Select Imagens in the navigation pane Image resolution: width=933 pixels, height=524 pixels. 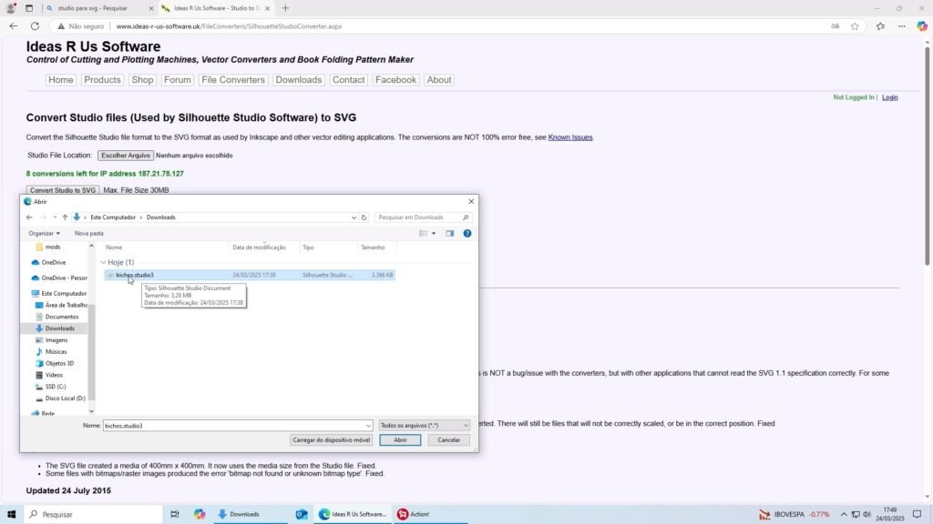pyautogui.click(x=56, y=340)
